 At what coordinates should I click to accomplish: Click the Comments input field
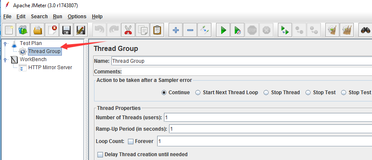(x=247, y=72)
